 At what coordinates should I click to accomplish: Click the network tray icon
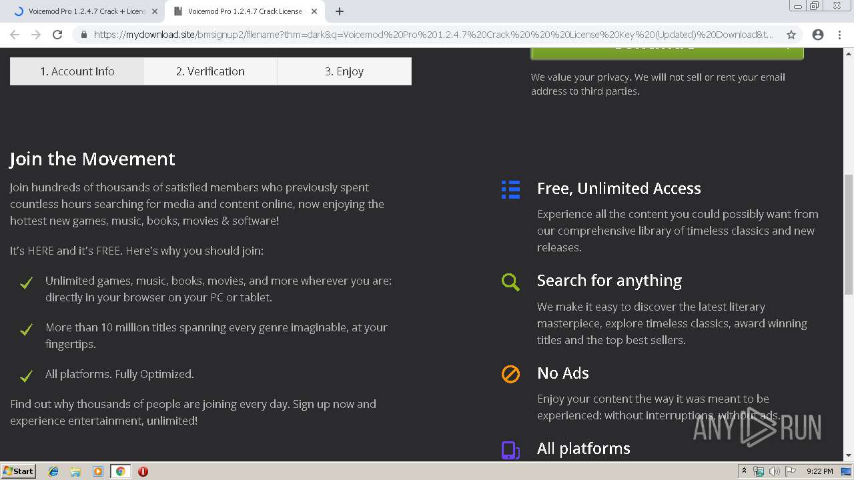pyautogui.click(x=759, y=471)
